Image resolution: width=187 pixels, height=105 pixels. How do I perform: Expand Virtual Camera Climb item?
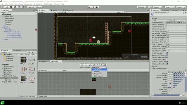tap(6, 38)
